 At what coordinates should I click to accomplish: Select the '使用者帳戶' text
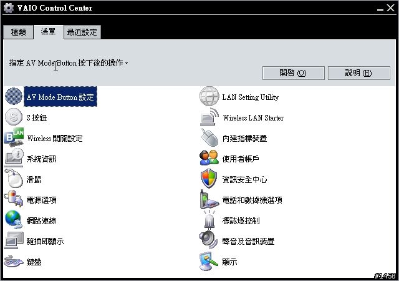click(241, 159)
